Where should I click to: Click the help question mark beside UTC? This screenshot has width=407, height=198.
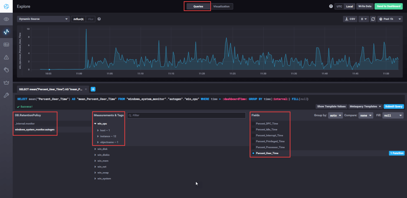pos(331,6)
